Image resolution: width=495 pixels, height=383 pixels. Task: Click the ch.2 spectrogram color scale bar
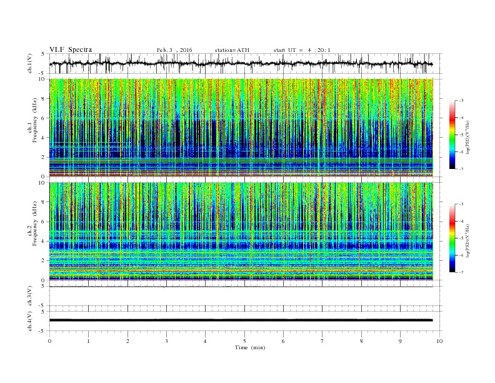452,238
